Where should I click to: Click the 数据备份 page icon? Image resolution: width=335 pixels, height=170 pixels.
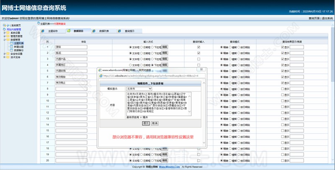[x=12, y=50]
